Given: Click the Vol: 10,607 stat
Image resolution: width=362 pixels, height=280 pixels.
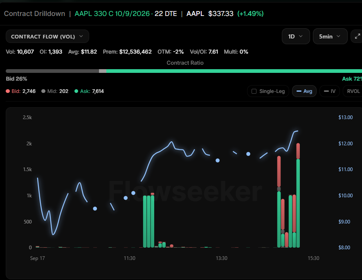Looking at the screenshot, I should (x=20, y=52).
